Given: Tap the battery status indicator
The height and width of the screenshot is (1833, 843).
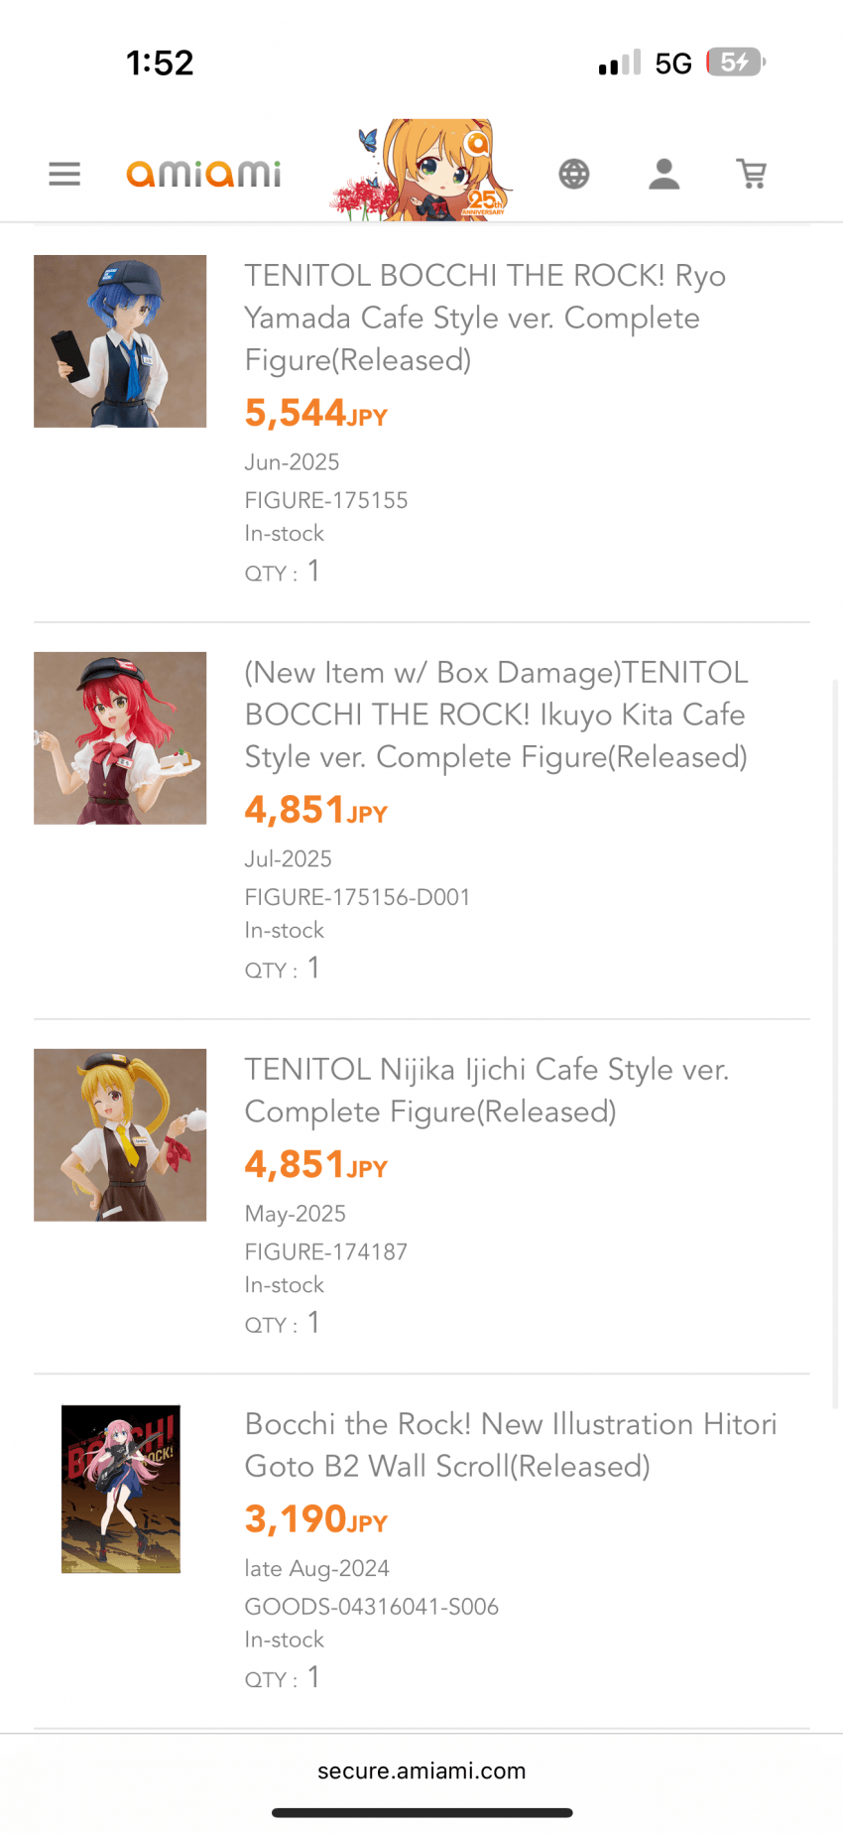Looking at the screenshot, I should 735,63.
